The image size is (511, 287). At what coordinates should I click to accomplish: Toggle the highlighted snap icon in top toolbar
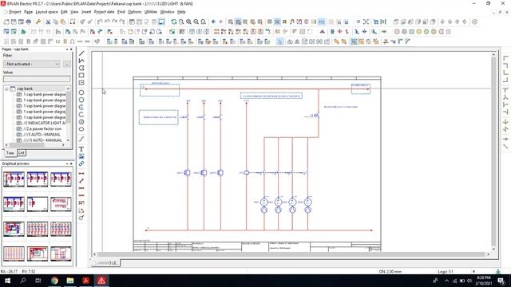(277, 22)
